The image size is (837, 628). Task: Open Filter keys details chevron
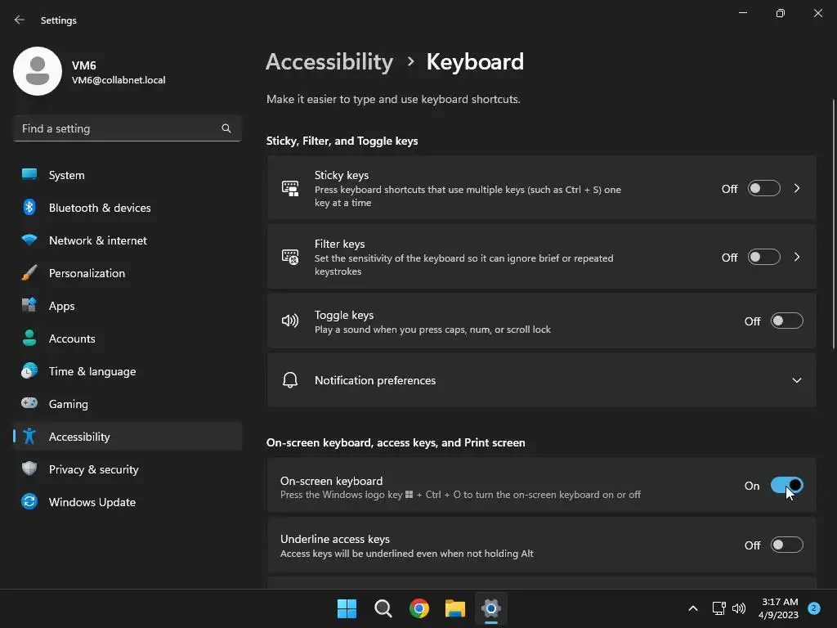coord(797,258)
